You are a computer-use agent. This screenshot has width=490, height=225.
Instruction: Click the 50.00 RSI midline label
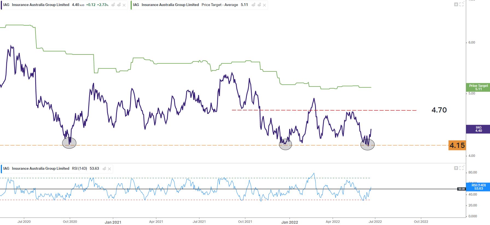pyautogui.click(x=461, y=189)
